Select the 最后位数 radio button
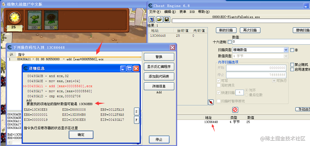This screenshot has width=310, height=146. pyautogui.click(x=247, y=95)
